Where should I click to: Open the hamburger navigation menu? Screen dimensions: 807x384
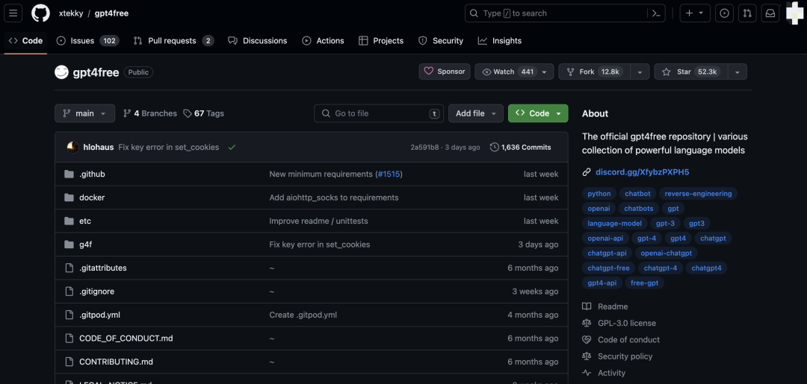(x=13, y=13)
